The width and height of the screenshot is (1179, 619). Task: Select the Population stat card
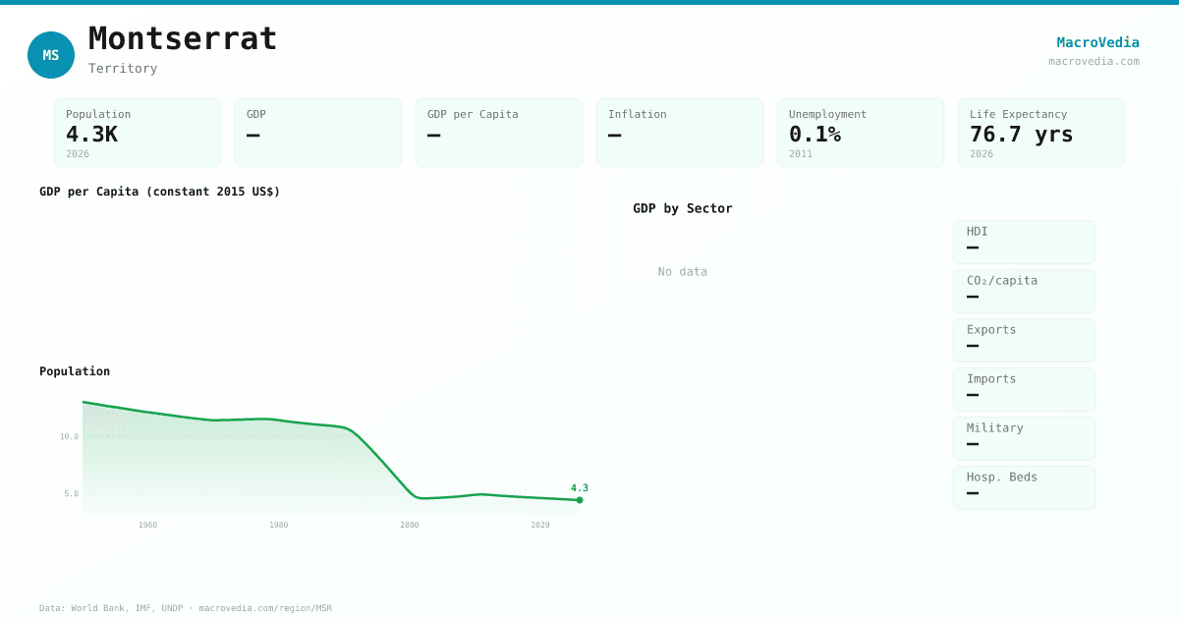[138, 133]
